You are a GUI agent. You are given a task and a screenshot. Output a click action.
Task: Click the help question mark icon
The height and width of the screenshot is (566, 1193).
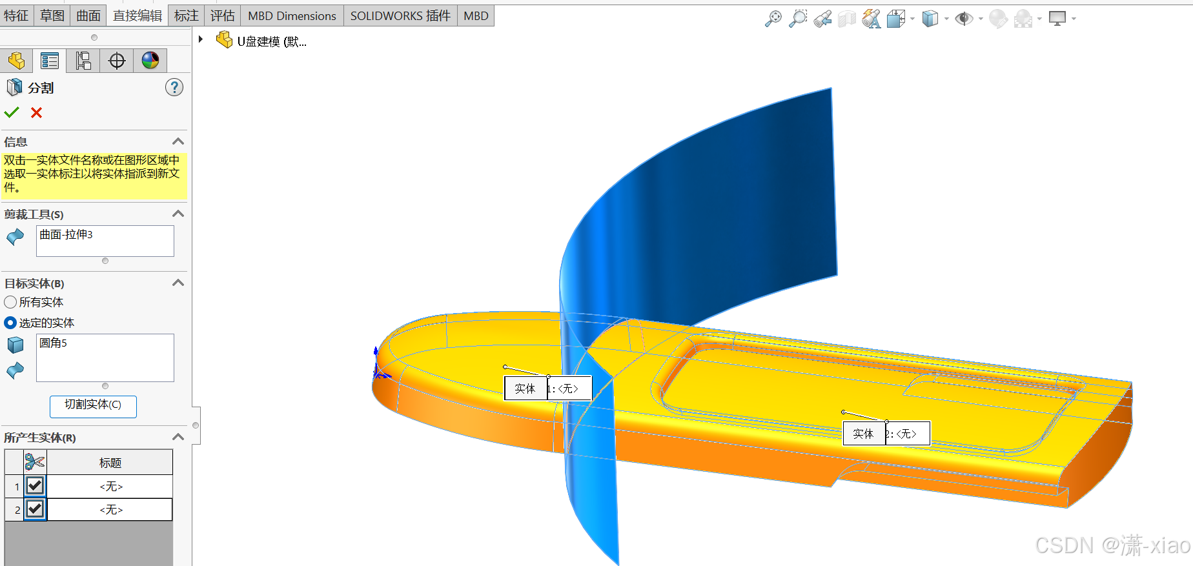[174, 87]
